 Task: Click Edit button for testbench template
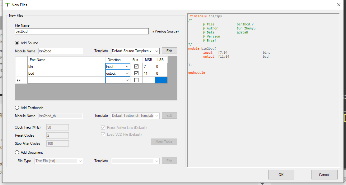(x=169, y=116)
